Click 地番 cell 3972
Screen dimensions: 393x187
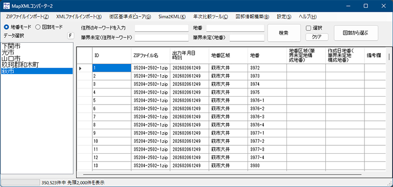pyautogui.click(x=267, y=68)
